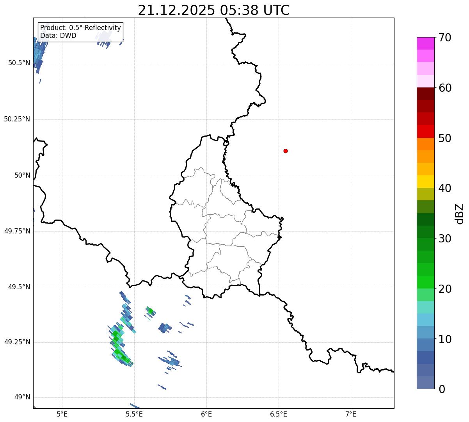
Task: Click the 6°E longitude label
Action: [x=206, y=414]
